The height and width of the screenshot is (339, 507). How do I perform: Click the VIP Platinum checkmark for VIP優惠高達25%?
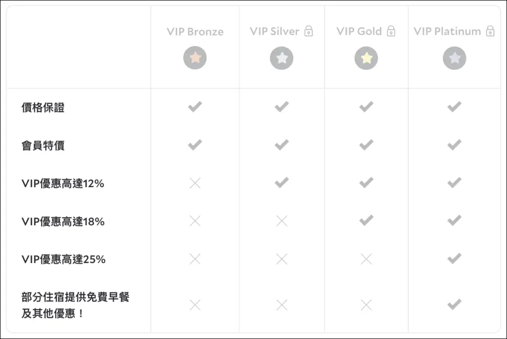click(x=454, y=259)
